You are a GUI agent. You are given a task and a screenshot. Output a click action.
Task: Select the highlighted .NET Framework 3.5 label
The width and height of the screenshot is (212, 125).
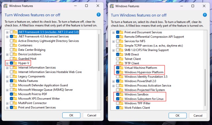49,32
